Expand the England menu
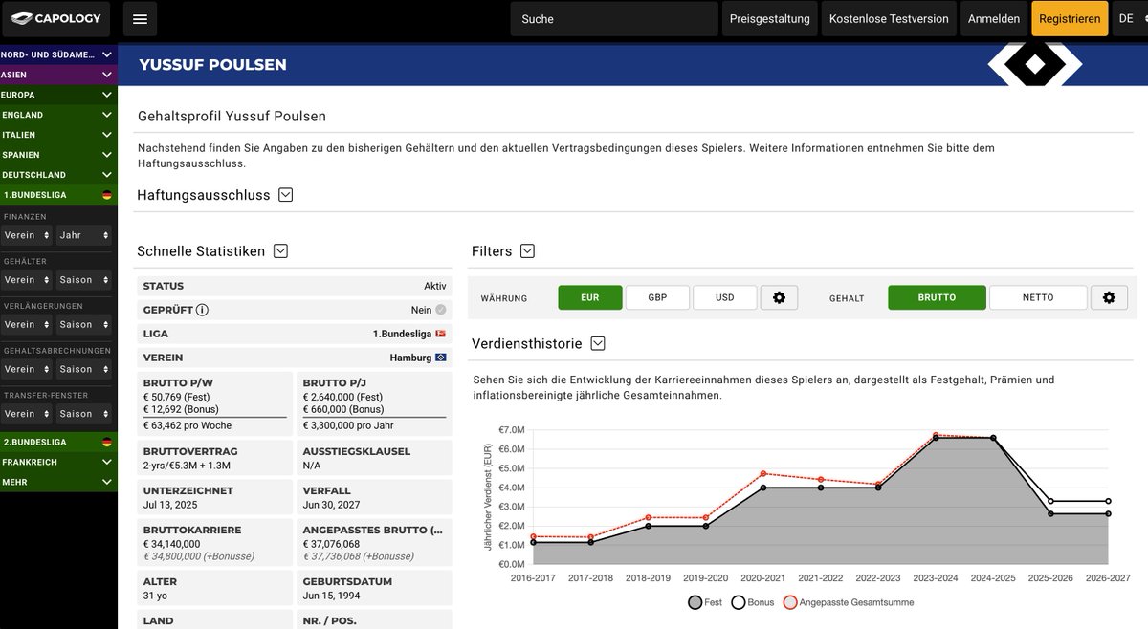 [x=58, y=115]
